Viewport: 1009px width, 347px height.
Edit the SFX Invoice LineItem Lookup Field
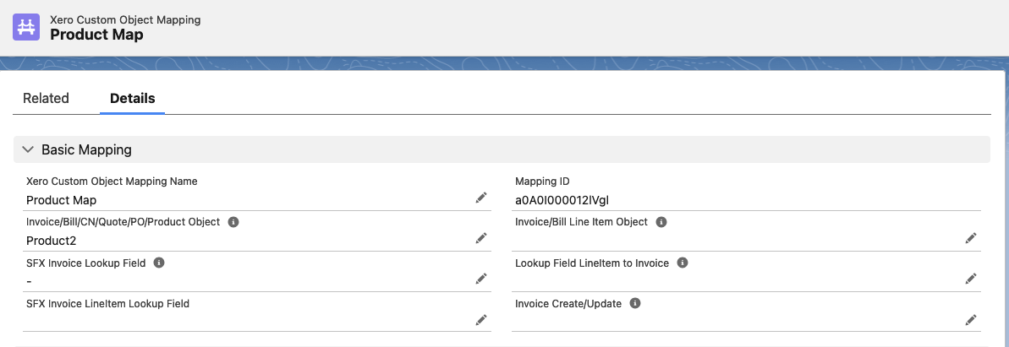[x=481, y=319]
